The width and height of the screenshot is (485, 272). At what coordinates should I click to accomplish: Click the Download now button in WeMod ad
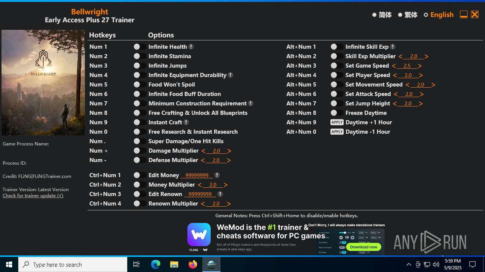(x=363, y=247)
